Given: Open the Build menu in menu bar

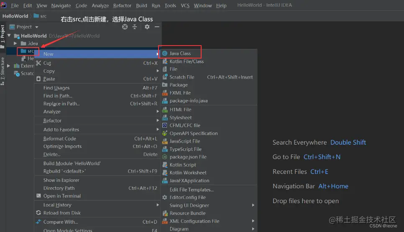Looking at the screenshot, I should 141,5.
